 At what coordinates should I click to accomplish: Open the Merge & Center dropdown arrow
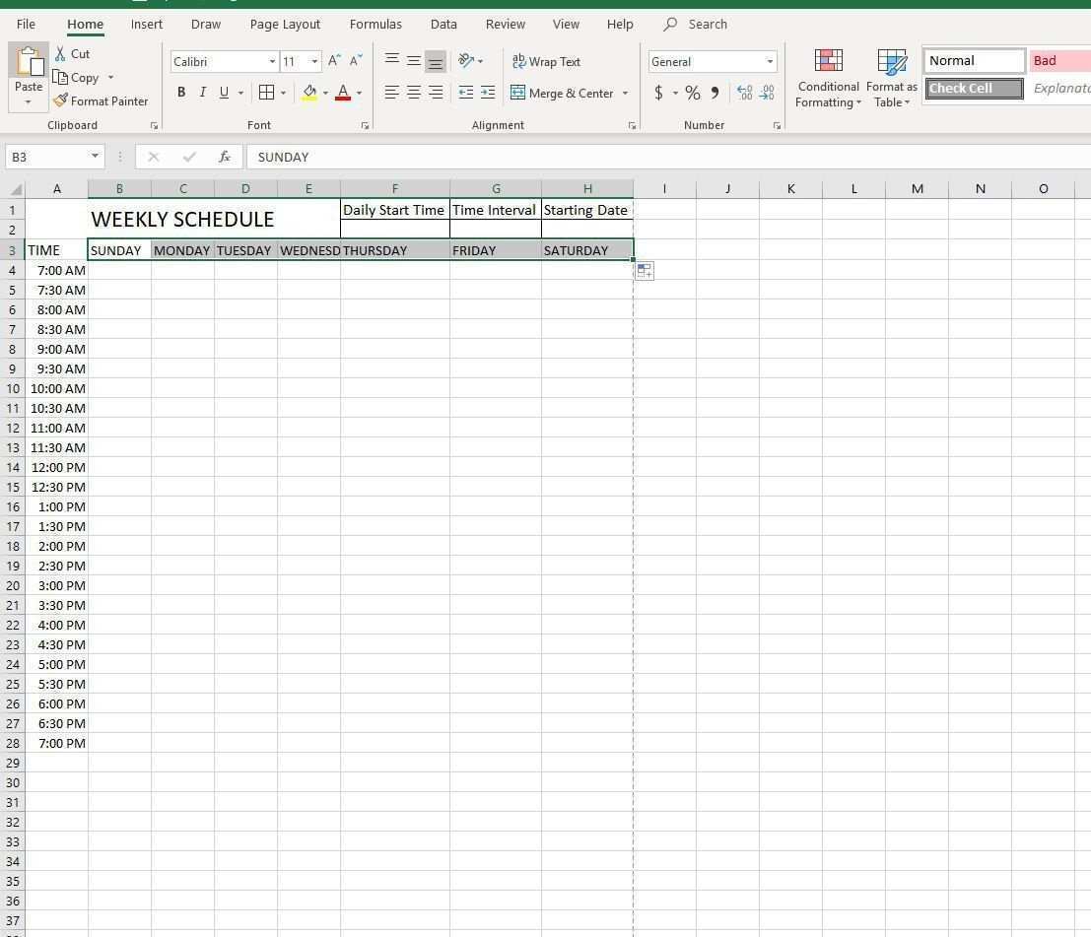point(625,94)
